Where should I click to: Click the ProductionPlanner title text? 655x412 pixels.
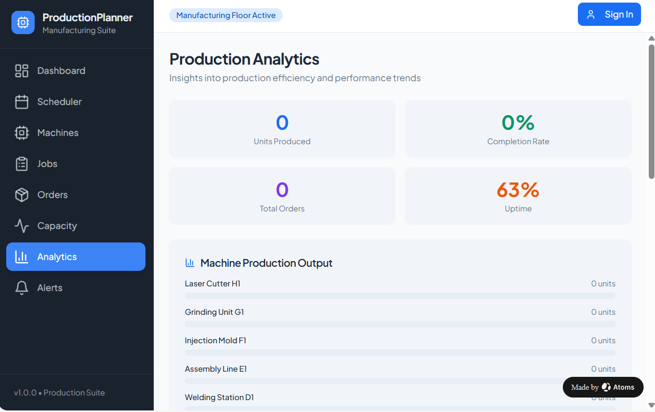pyautogui.click(x=88, y=18)
